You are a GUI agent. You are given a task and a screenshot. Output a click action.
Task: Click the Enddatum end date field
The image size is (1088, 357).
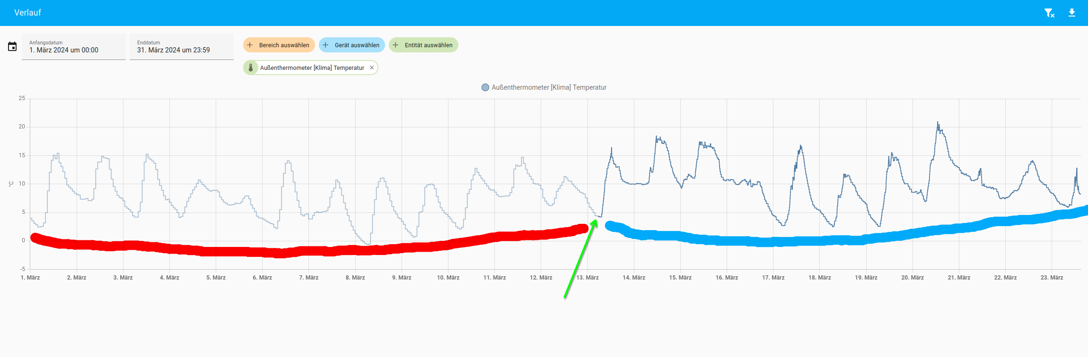coord(182,47)
